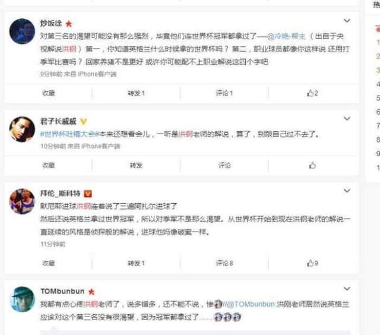The width and height of the screenshot is (380, 335).
Task: Open 拜伦_斯科特's avatar picture
Action: (22, 201)
